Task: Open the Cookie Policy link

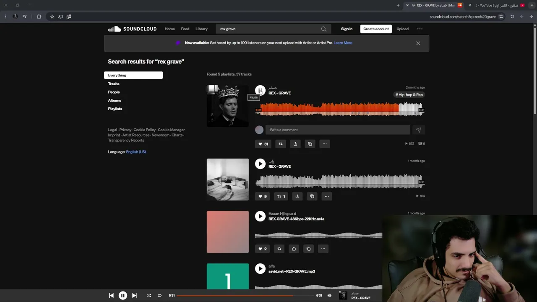Action: pyautogui.click(x=144, y=130)
